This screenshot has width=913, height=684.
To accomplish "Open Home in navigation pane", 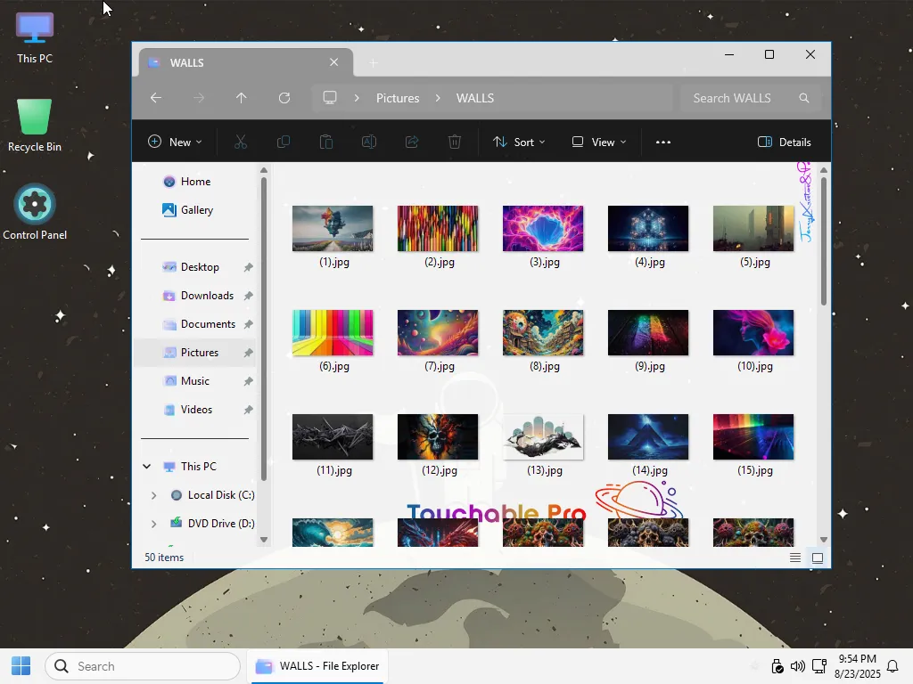I will tap(195, 182).
